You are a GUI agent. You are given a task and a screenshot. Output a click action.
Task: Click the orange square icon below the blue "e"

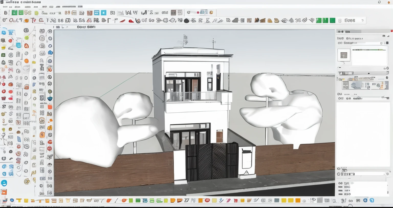click(4, 192)
